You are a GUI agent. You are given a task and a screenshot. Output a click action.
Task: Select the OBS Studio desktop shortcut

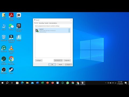4,71
